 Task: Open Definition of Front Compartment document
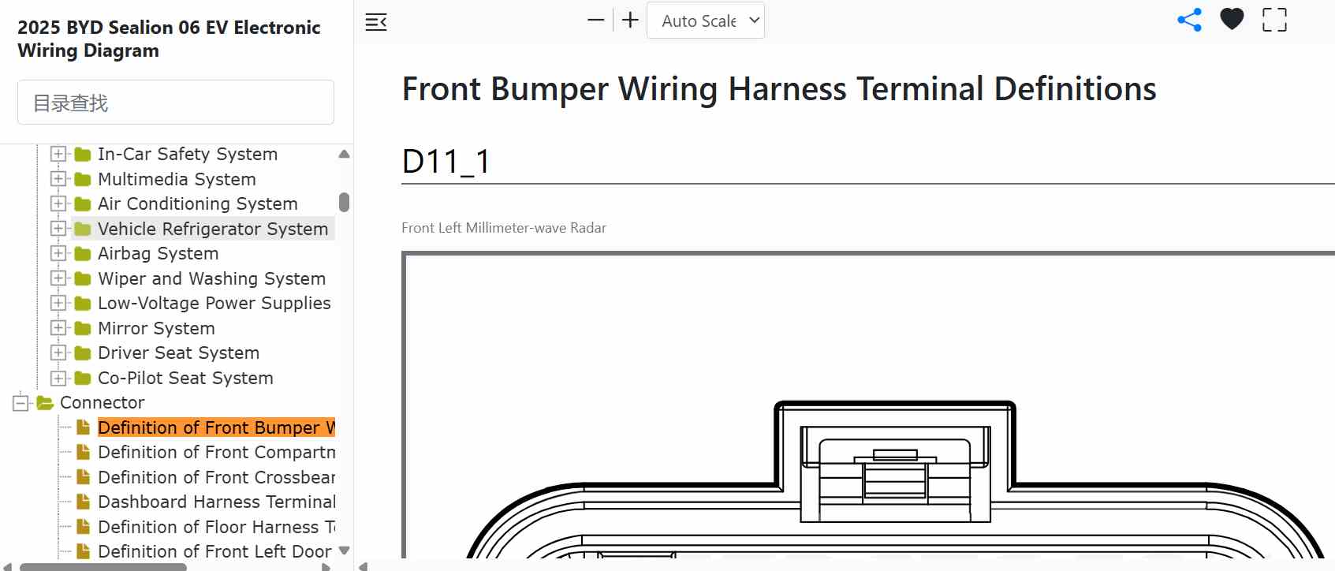216,452
